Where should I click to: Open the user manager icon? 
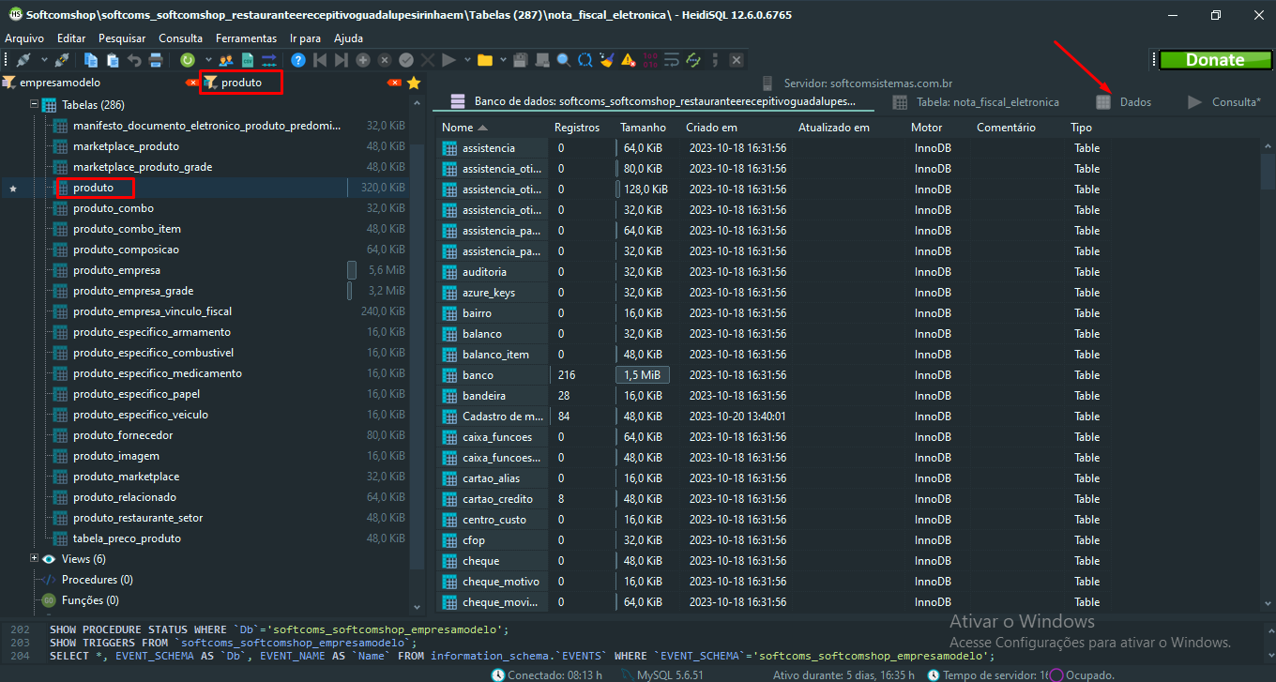tap(225, 60)
